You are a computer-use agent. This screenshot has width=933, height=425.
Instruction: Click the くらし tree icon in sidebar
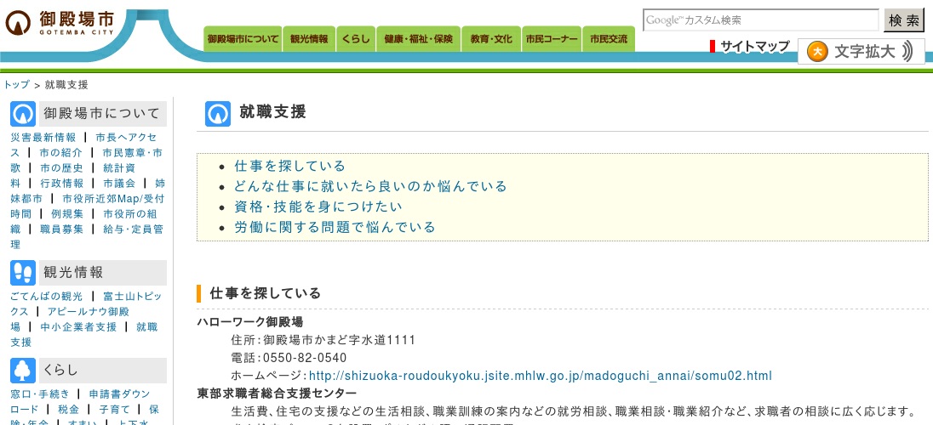[x=23, y=370]
